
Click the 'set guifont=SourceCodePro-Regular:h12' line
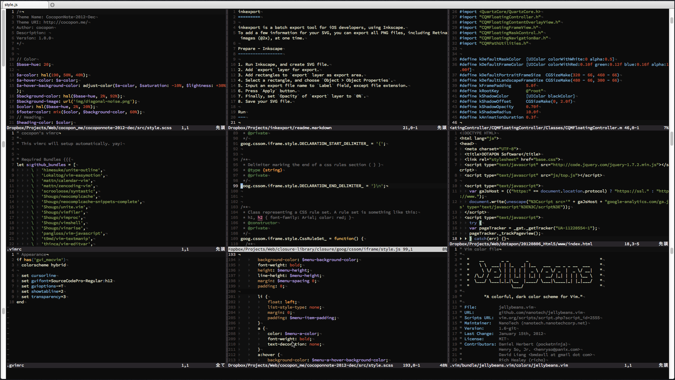(x=67, y=281)
